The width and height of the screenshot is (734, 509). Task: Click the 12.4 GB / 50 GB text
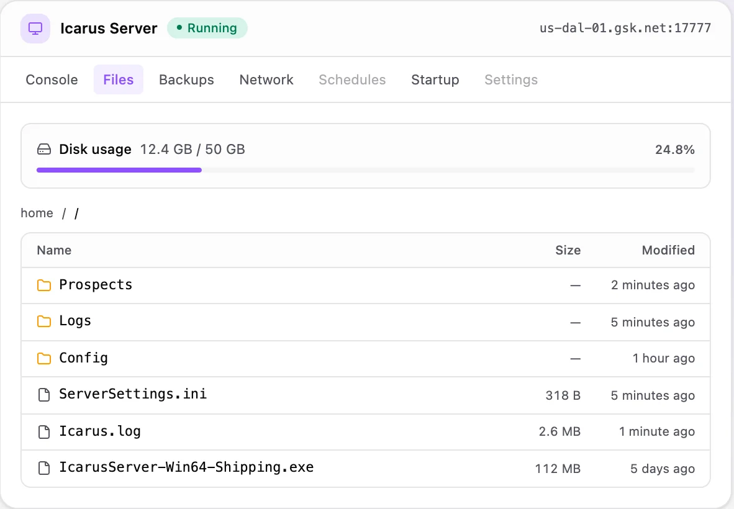pyautogui.click(x=193, y=150)
